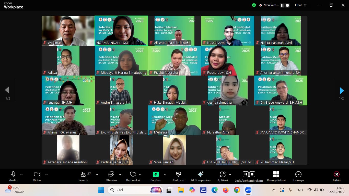Open the Lihat view layout menu
349x196 pixels.
(x=301, y=5)
